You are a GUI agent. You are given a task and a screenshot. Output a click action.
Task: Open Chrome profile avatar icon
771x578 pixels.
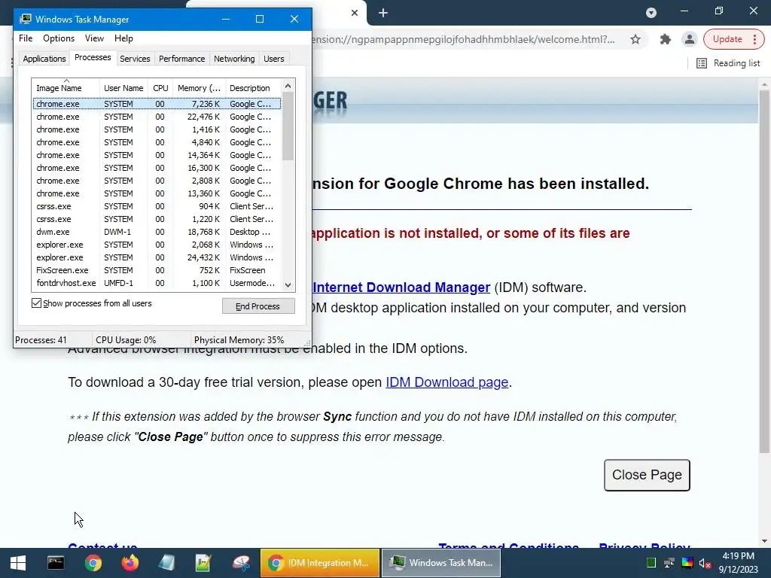coord(690,39)
